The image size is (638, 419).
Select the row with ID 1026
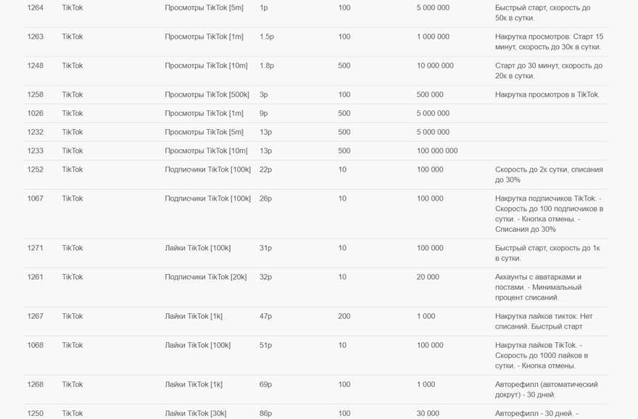coord(35,114)
